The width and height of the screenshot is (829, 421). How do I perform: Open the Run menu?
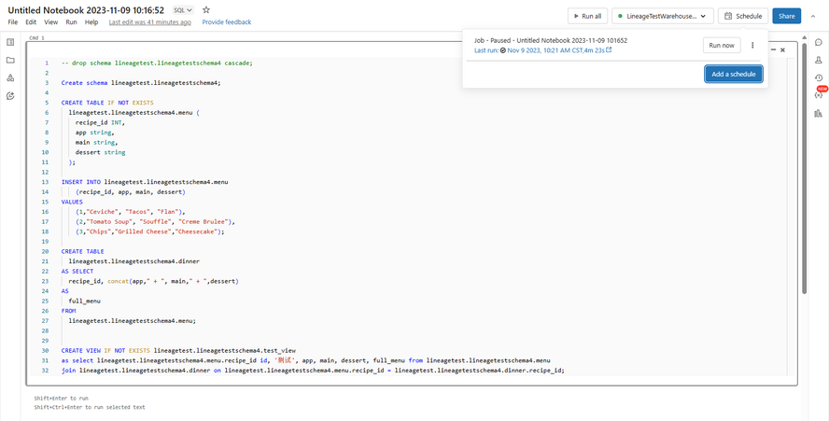coord(71,22)
